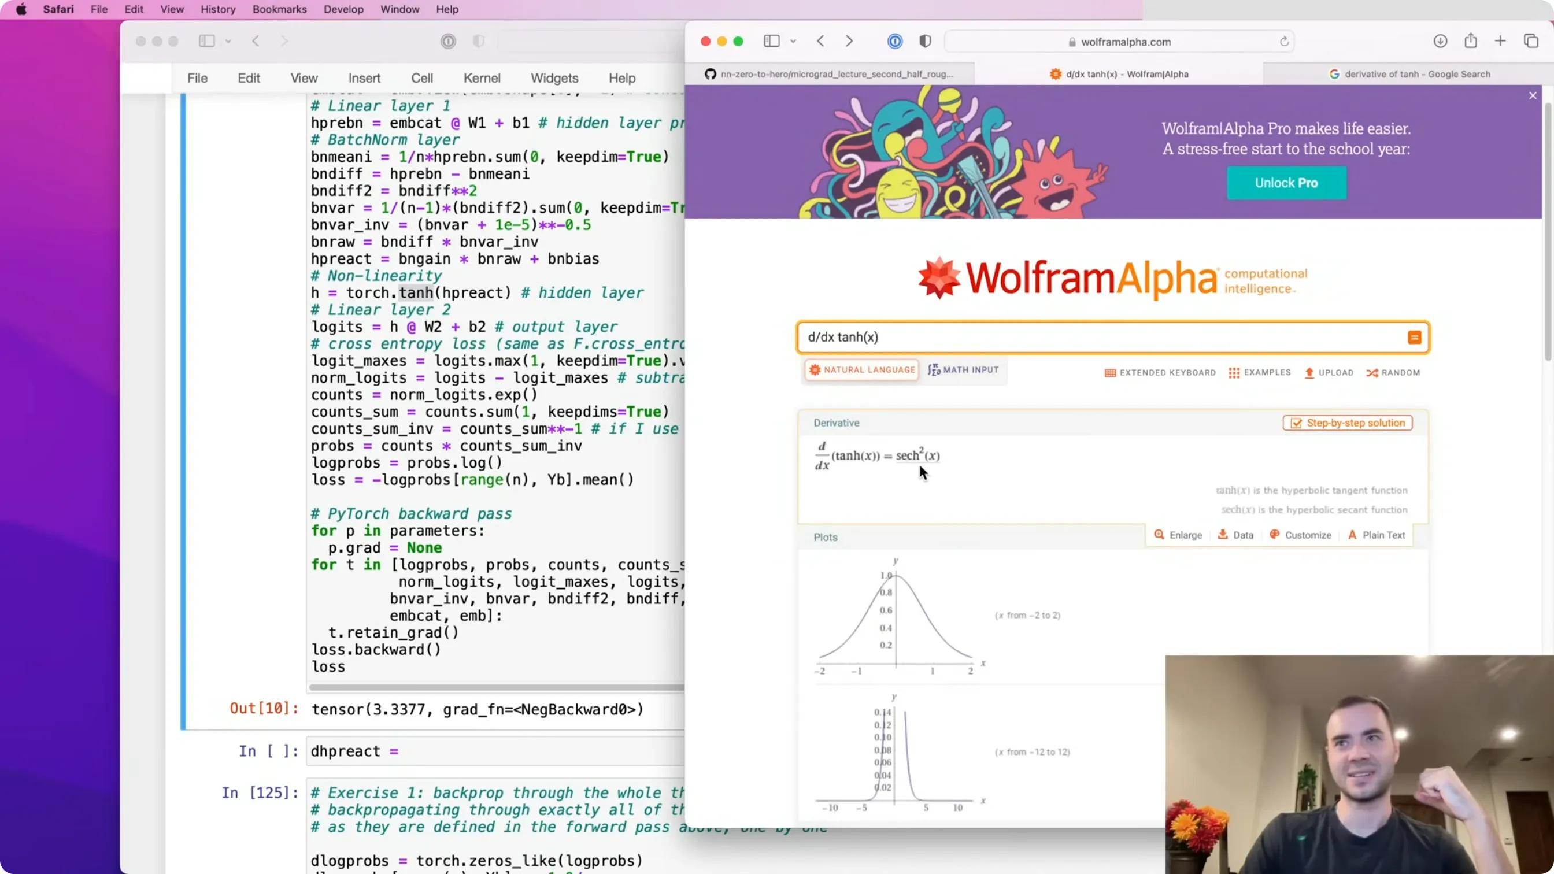
Task: Click the Unlock Pro button
Action: [x=1286, y=183]
